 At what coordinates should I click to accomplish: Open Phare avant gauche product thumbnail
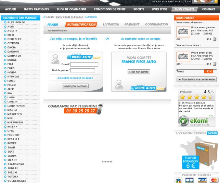tap(183, 32)
